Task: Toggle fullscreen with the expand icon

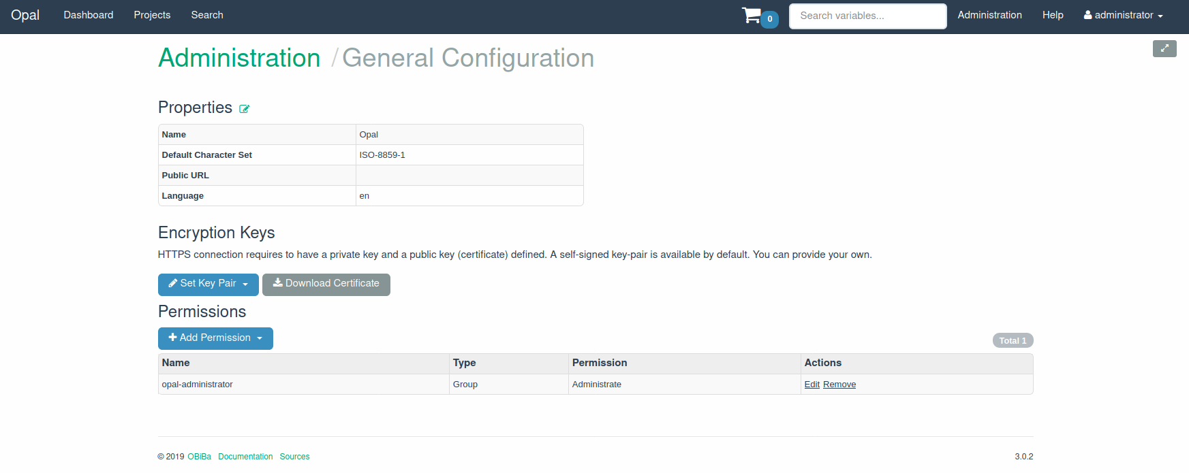Action: [1164, 48]
